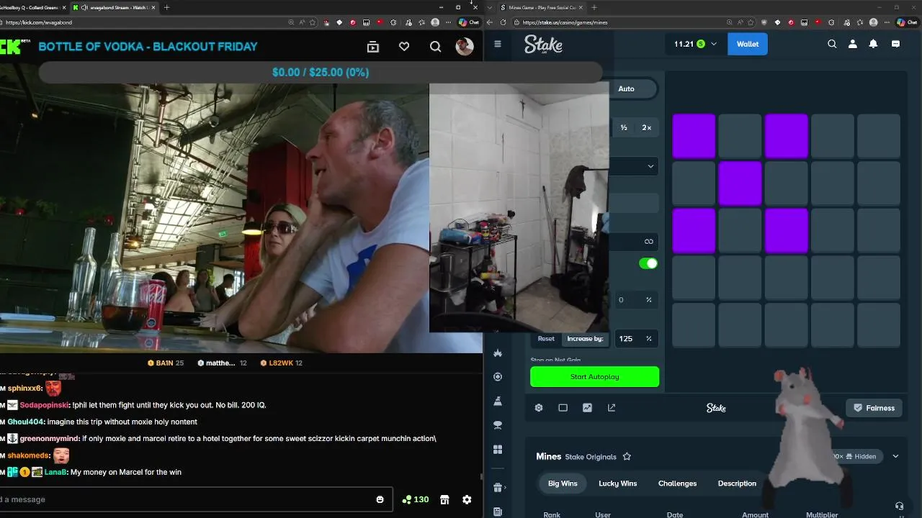Screen dimensions: 922x518
Task: Toggle the green autoplay switch
Action: 648,263
